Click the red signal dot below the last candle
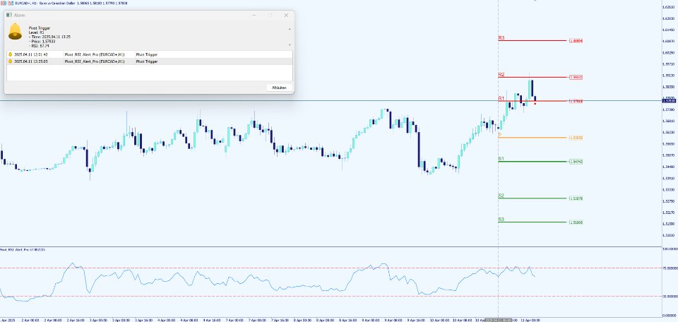678x322 pixels. pos(535,104)
